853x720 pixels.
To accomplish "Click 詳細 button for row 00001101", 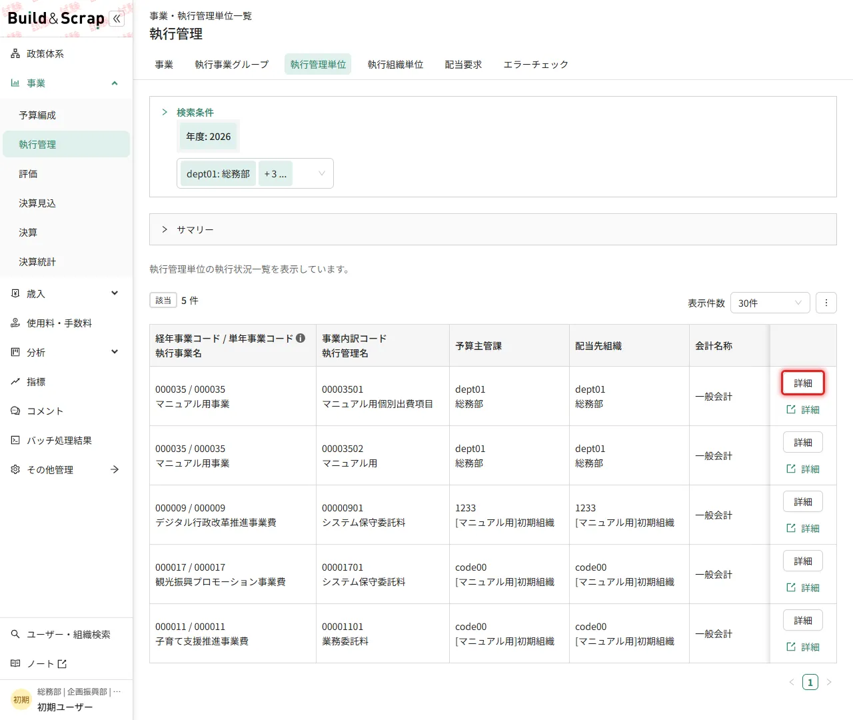I will pos(803,621).
